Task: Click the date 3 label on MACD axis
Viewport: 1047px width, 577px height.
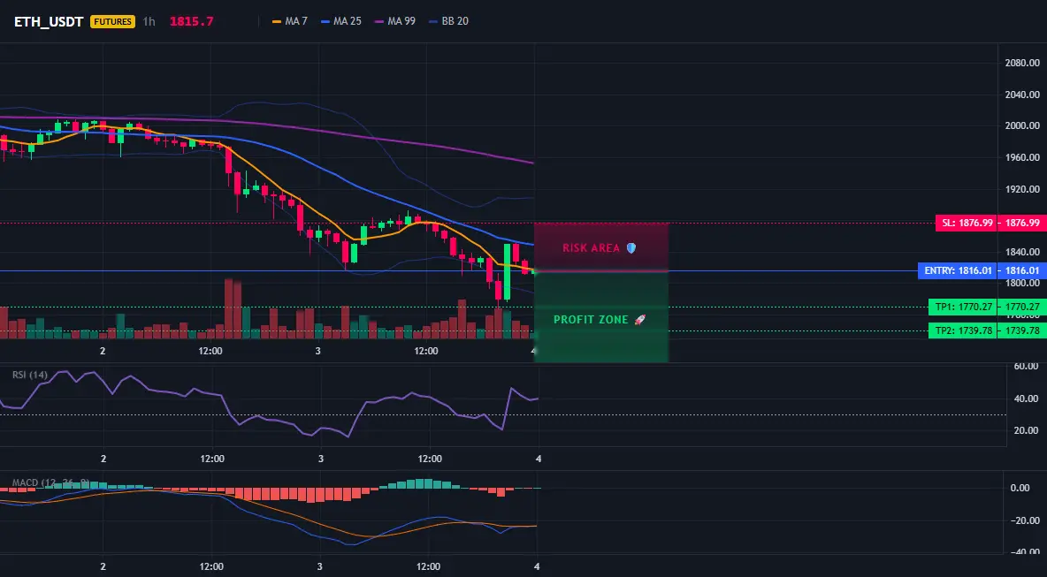Action: pos(320,566)
